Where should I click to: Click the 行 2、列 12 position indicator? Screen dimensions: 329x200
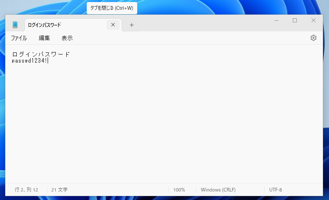tap(26, 190)
